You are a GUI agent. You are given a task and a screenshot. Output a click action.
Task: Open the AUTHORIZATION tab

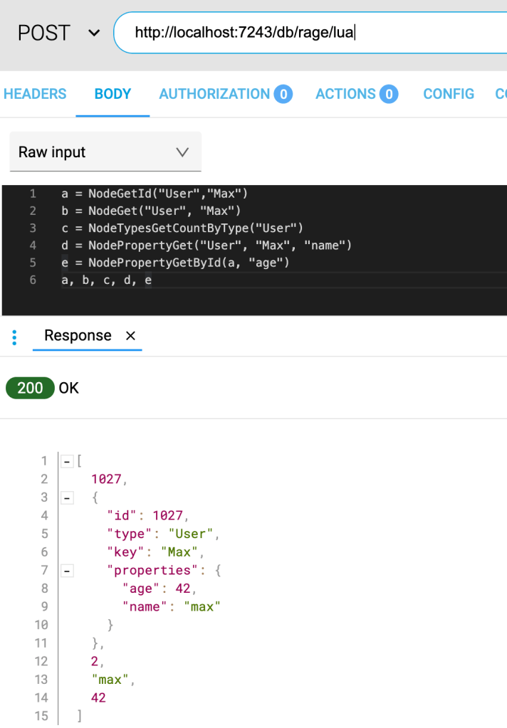click(x=214, y=94)
